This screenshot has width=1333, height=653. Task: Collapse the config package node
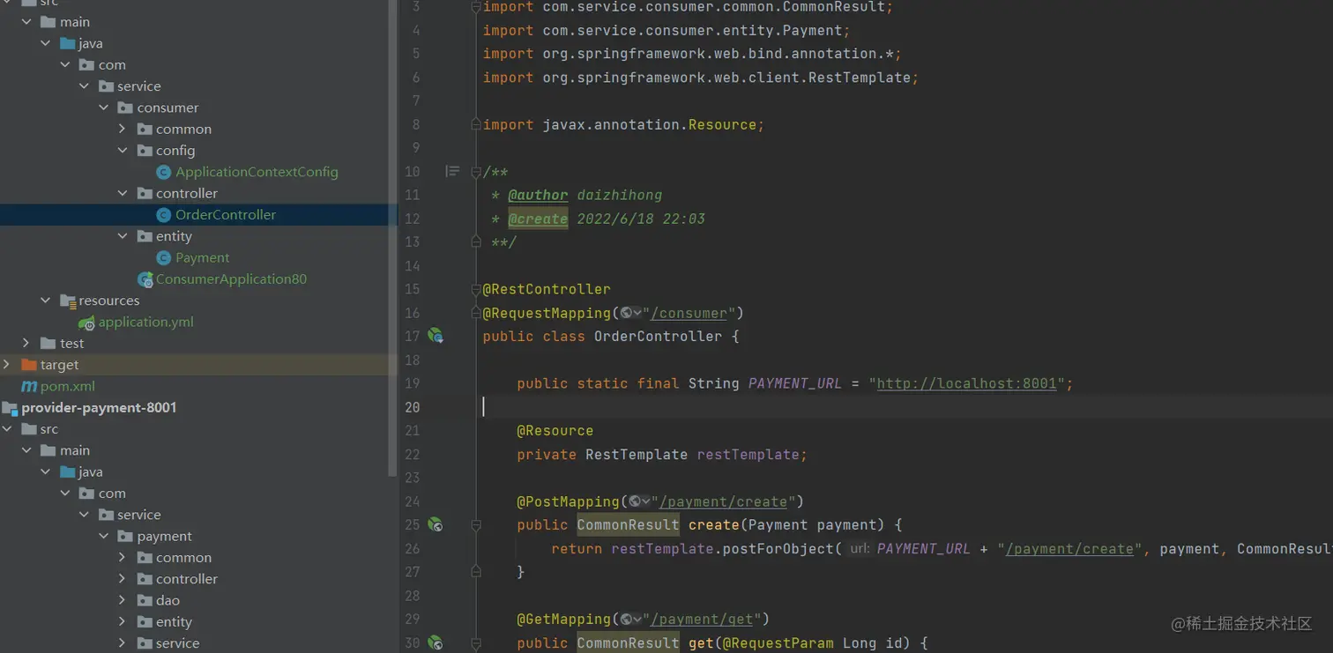click(x=123, y=151)
